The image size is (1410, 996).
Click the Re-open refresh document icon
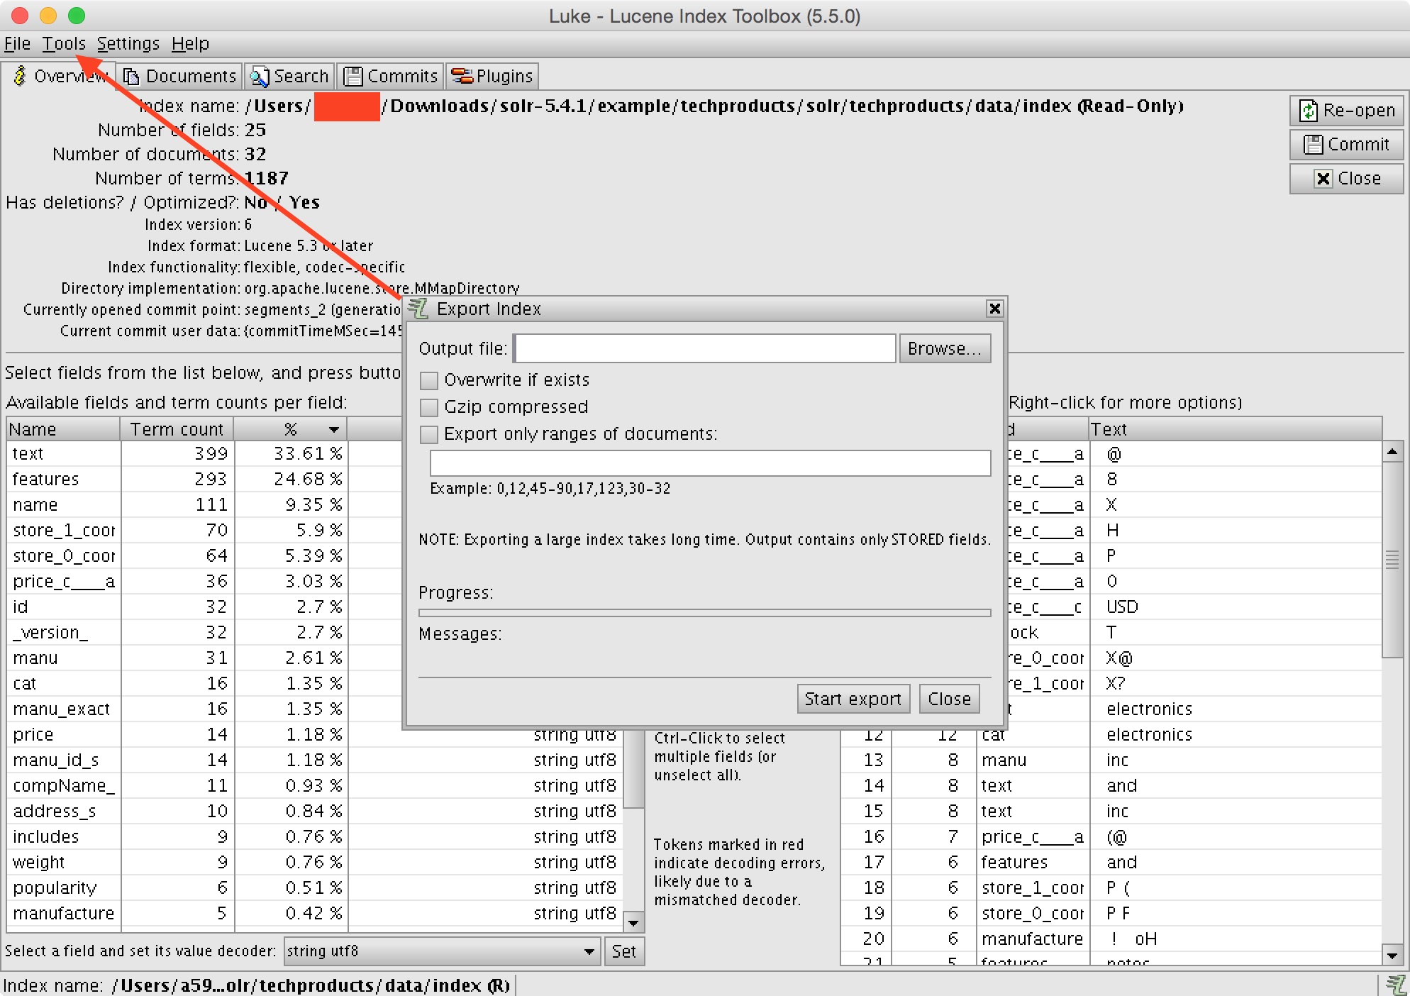click(1309, 111)
